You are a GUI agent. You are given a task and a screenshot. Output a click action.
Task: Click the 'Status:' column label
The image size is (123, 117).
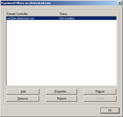point(64,14)
